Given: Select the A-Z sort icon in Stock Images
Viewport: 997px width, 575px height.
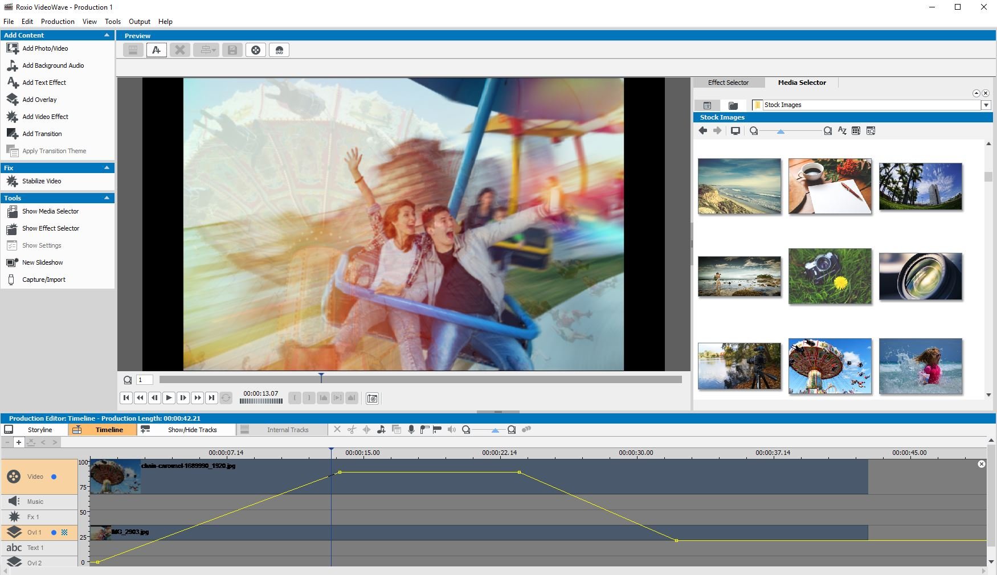Looking at the screenshot, I should [x=842, y=130].
